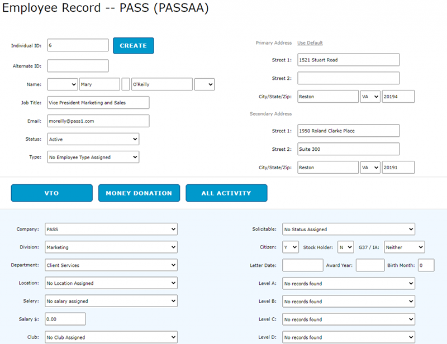Screen dimensions: 447x344
Task: Open the Citizen Y/N dropdown
Action: pos(291,247)
